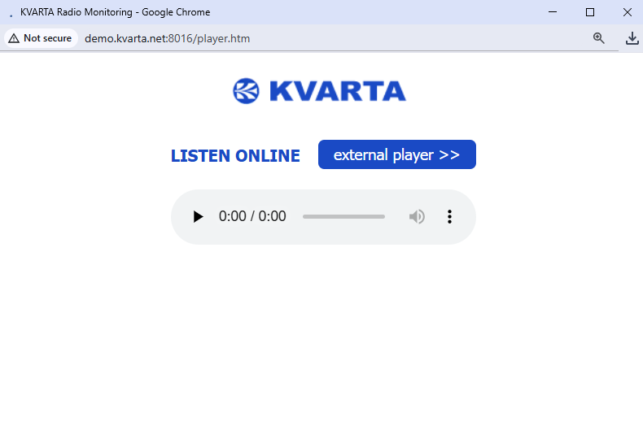643x443 pixels.
Task: Maximize the Chrome window
Action: 590,12
